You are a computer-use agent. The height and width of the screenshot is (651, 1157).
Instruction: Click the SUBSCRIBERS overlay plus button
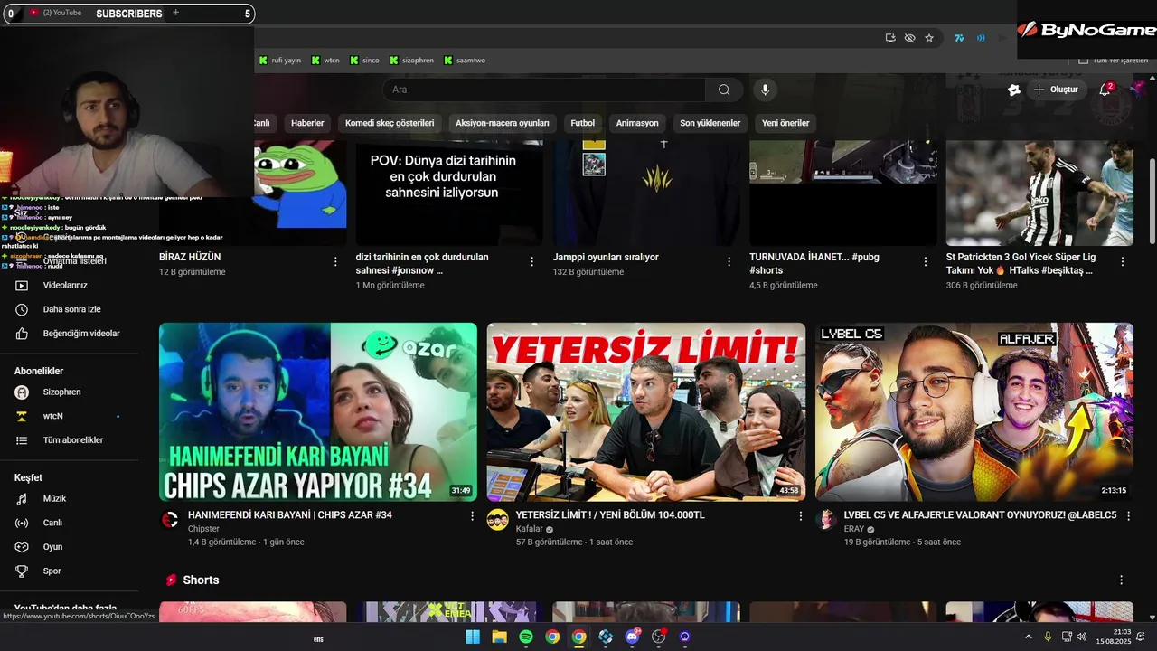[175, 13]
